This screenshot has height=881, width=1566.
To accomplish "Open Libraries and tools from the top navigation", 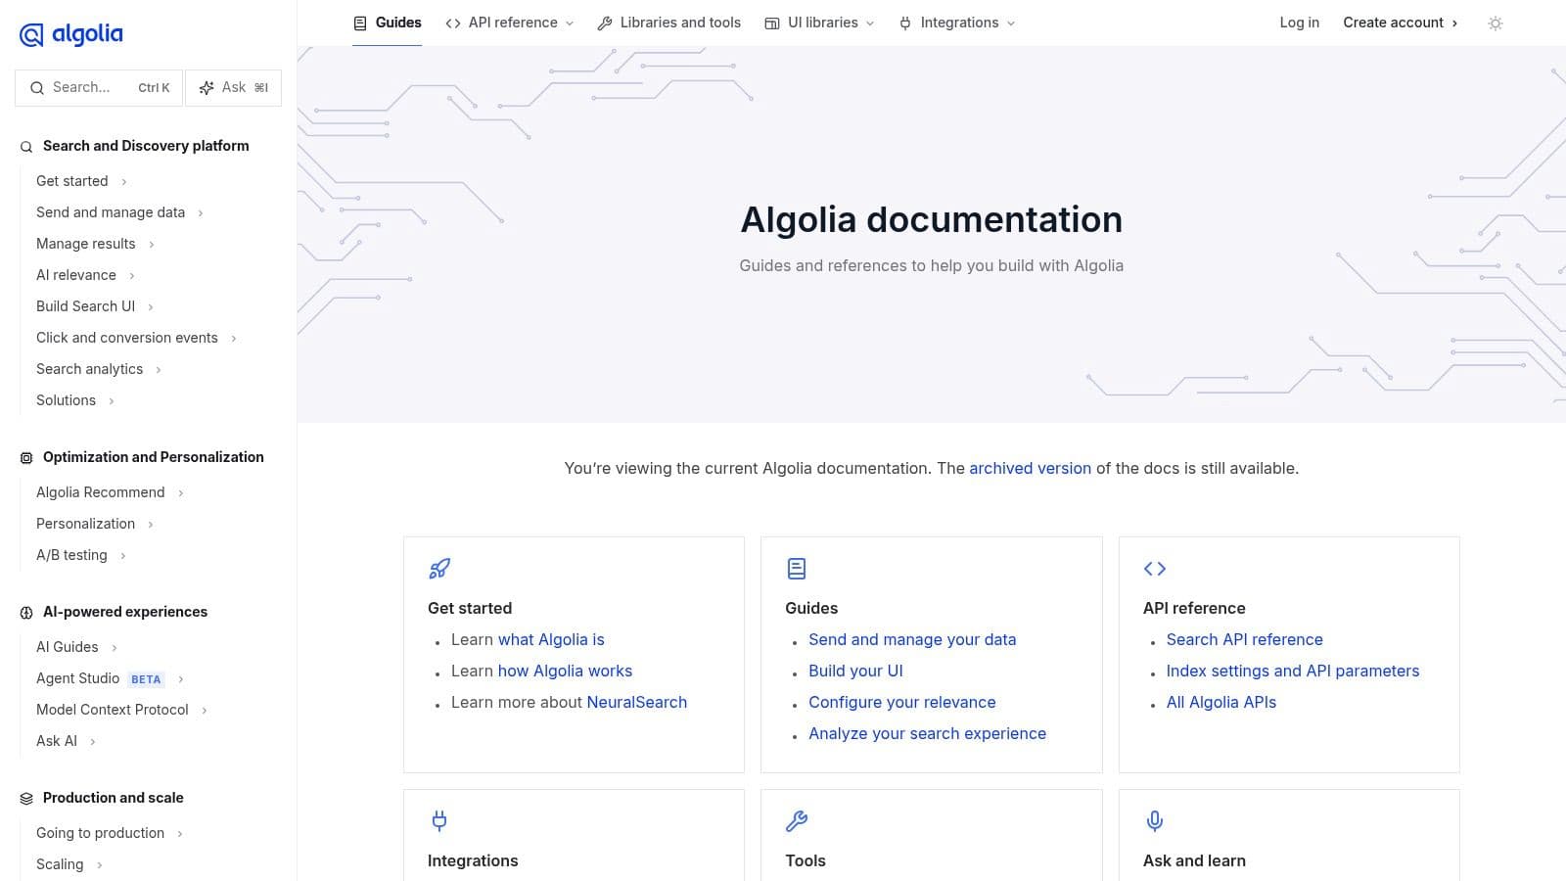I will click(680, 23).
